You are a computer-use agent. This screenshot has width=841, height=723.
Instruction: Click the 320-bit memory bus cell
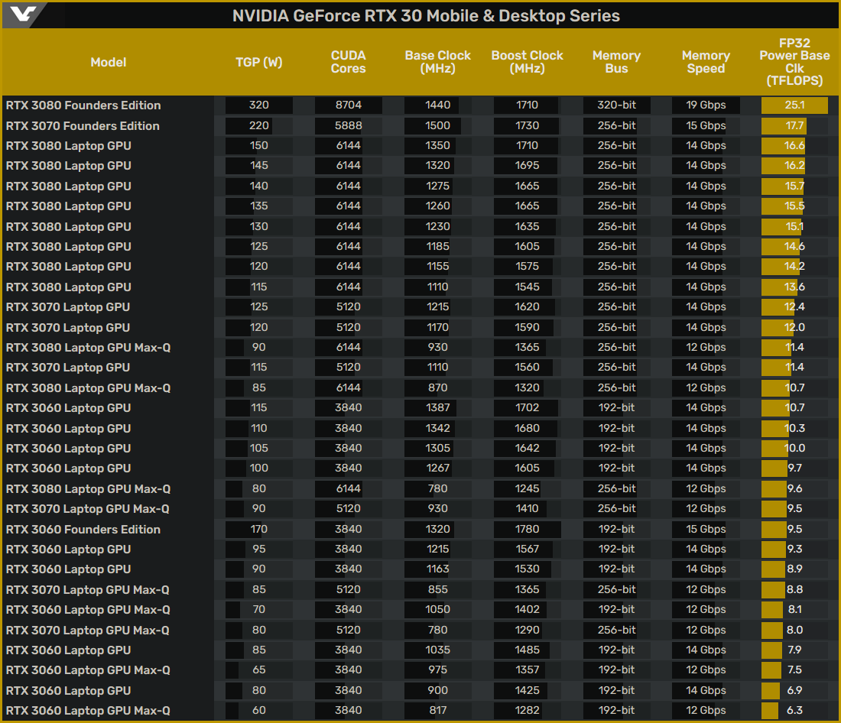616,105
